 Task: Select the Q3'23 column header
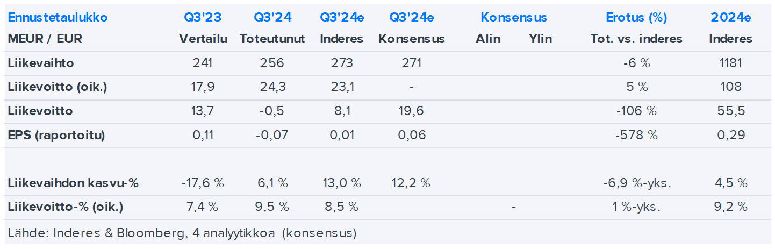pyautogui.click(x=203, y=17)
